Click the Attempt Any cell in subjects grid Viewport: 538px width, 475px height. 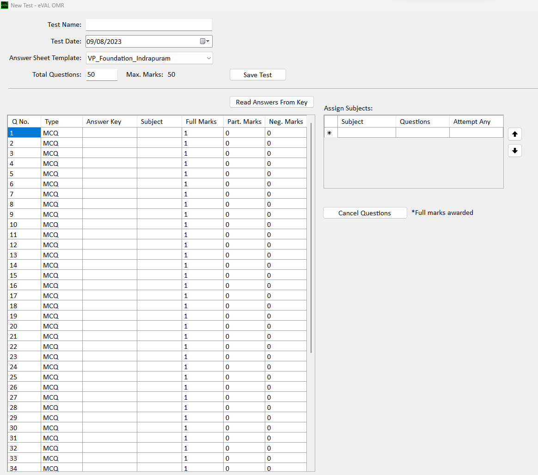(476, 133)
